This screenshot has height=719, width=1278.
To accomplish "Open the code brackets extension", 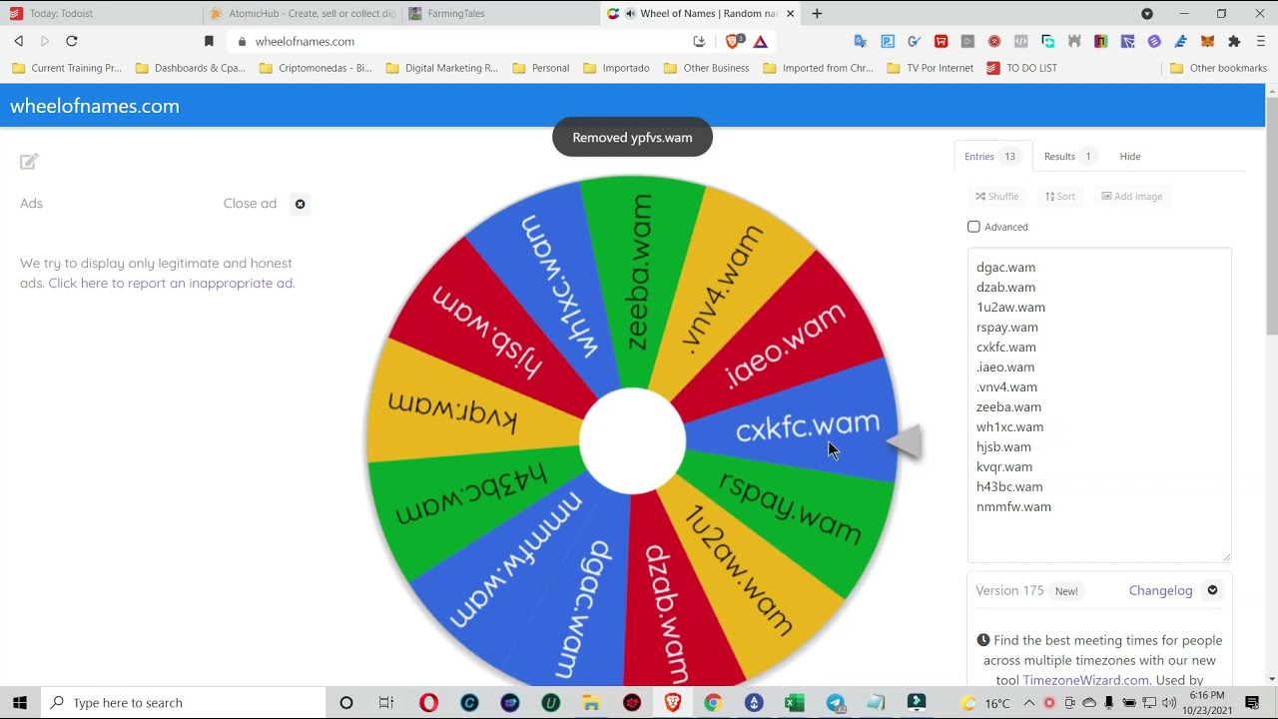I will coord(1020,41).
